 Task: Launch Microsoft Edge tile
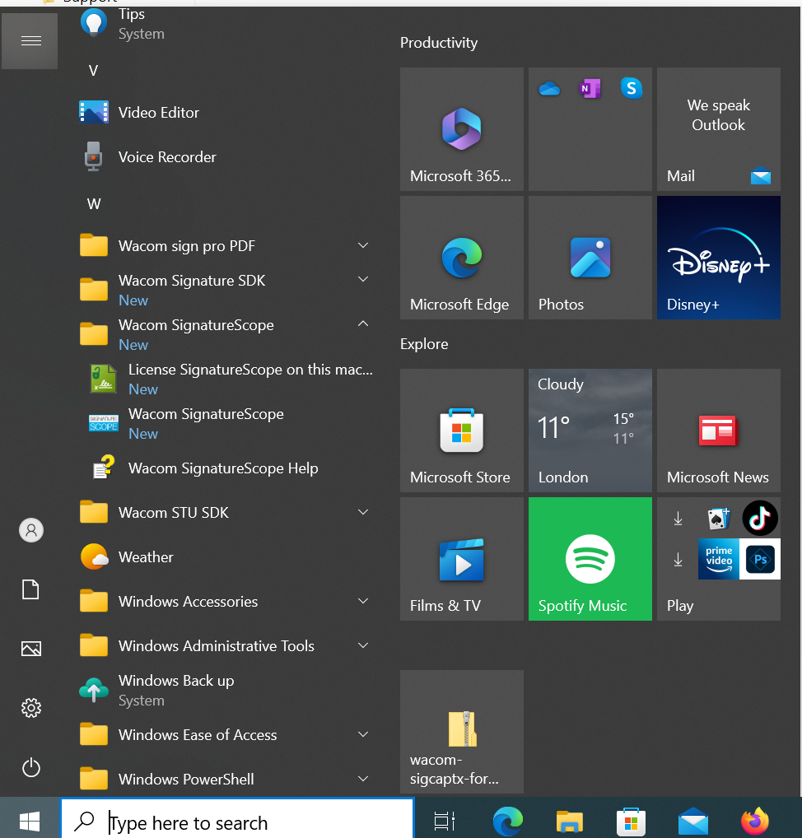tap(461, 258)
